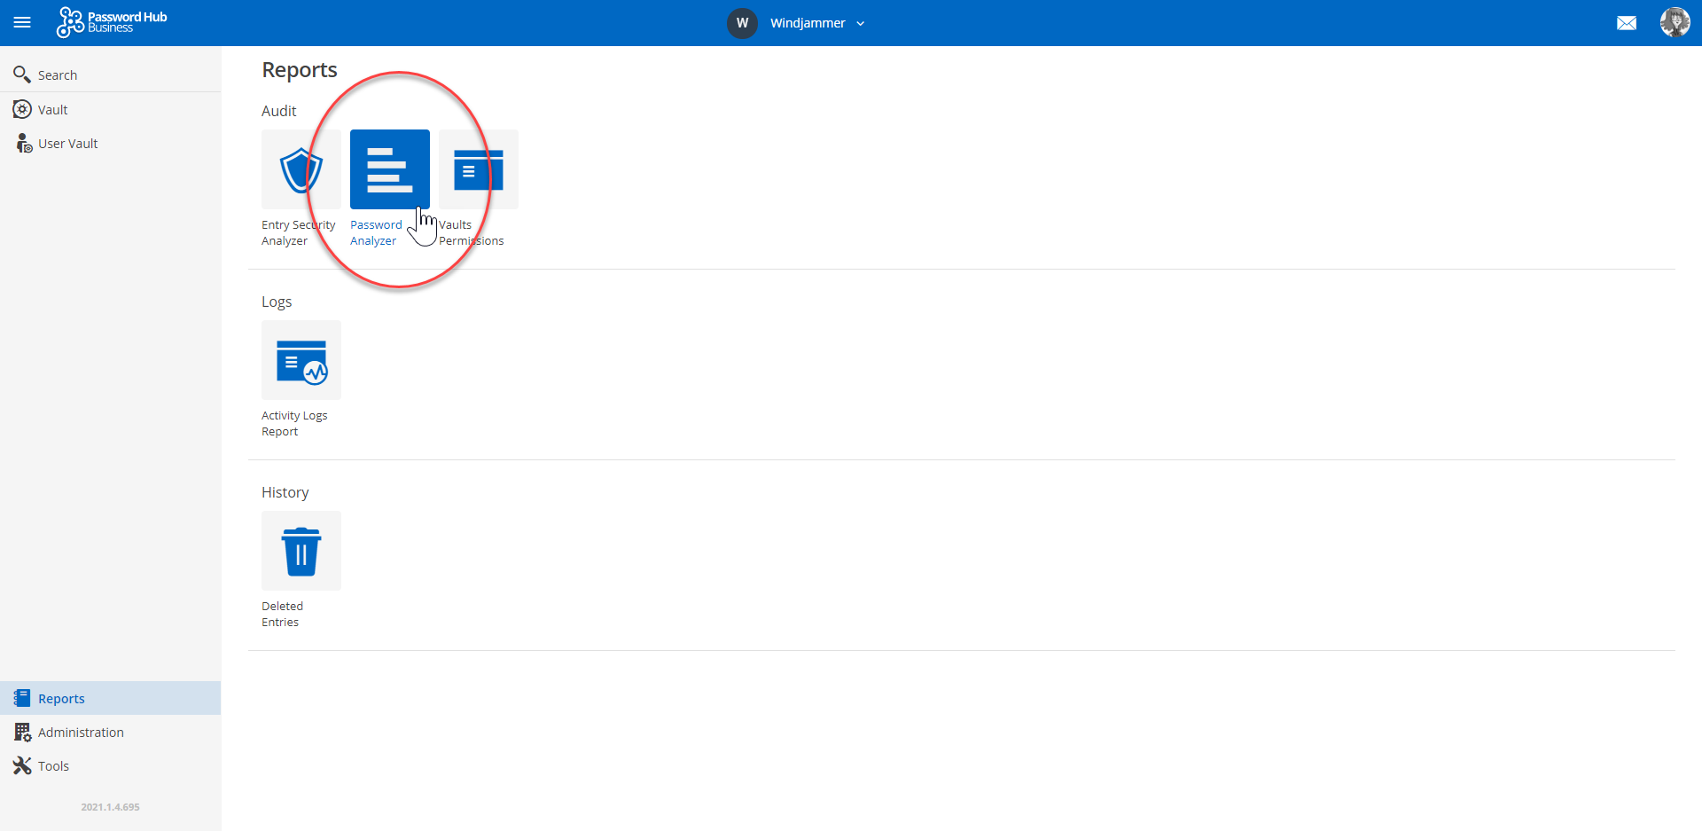Click the Activity Logs Report label
Viewport: 1702px width, 831px height.
pos(294,424)
